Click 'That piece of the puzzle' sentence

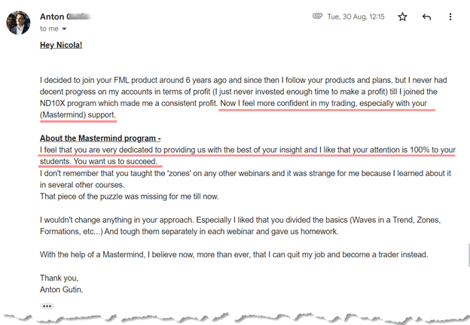pos(130,196)
